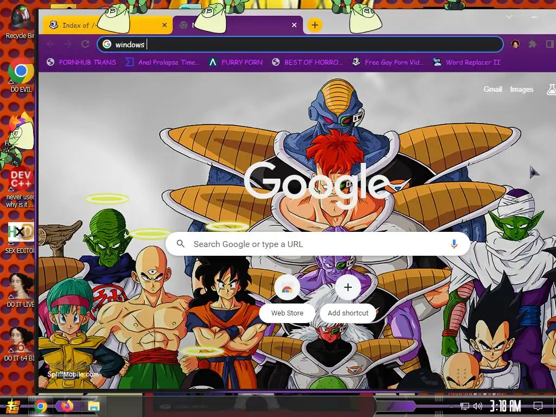The image size is (556, 417).
Task: Open the volume control in the tray
Action: click(478, 406)
